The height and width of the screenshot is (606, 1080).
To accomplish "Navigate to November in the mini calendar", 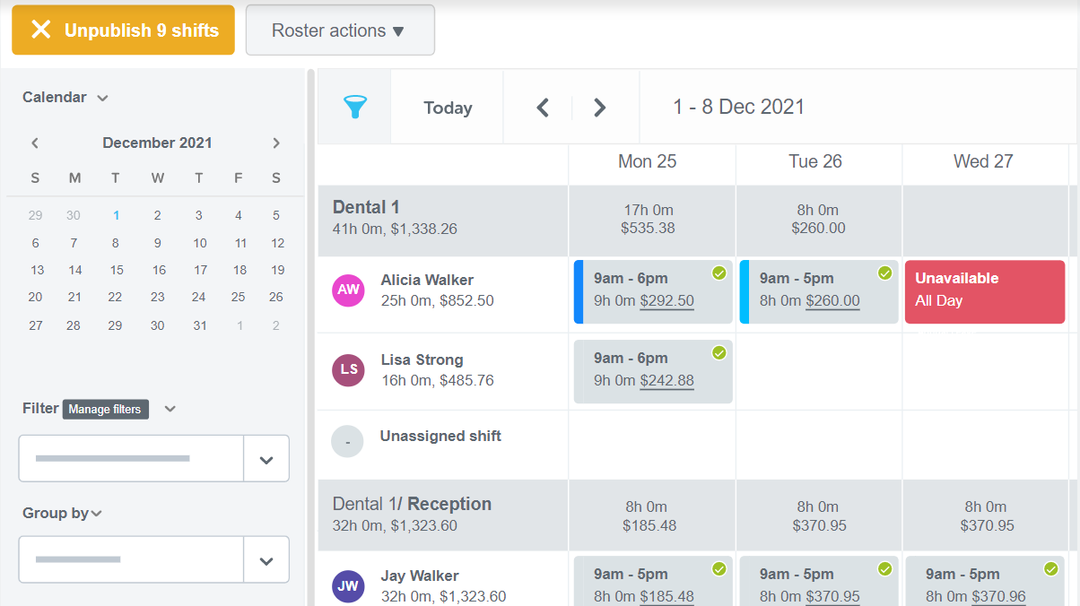I will point(34,143).
